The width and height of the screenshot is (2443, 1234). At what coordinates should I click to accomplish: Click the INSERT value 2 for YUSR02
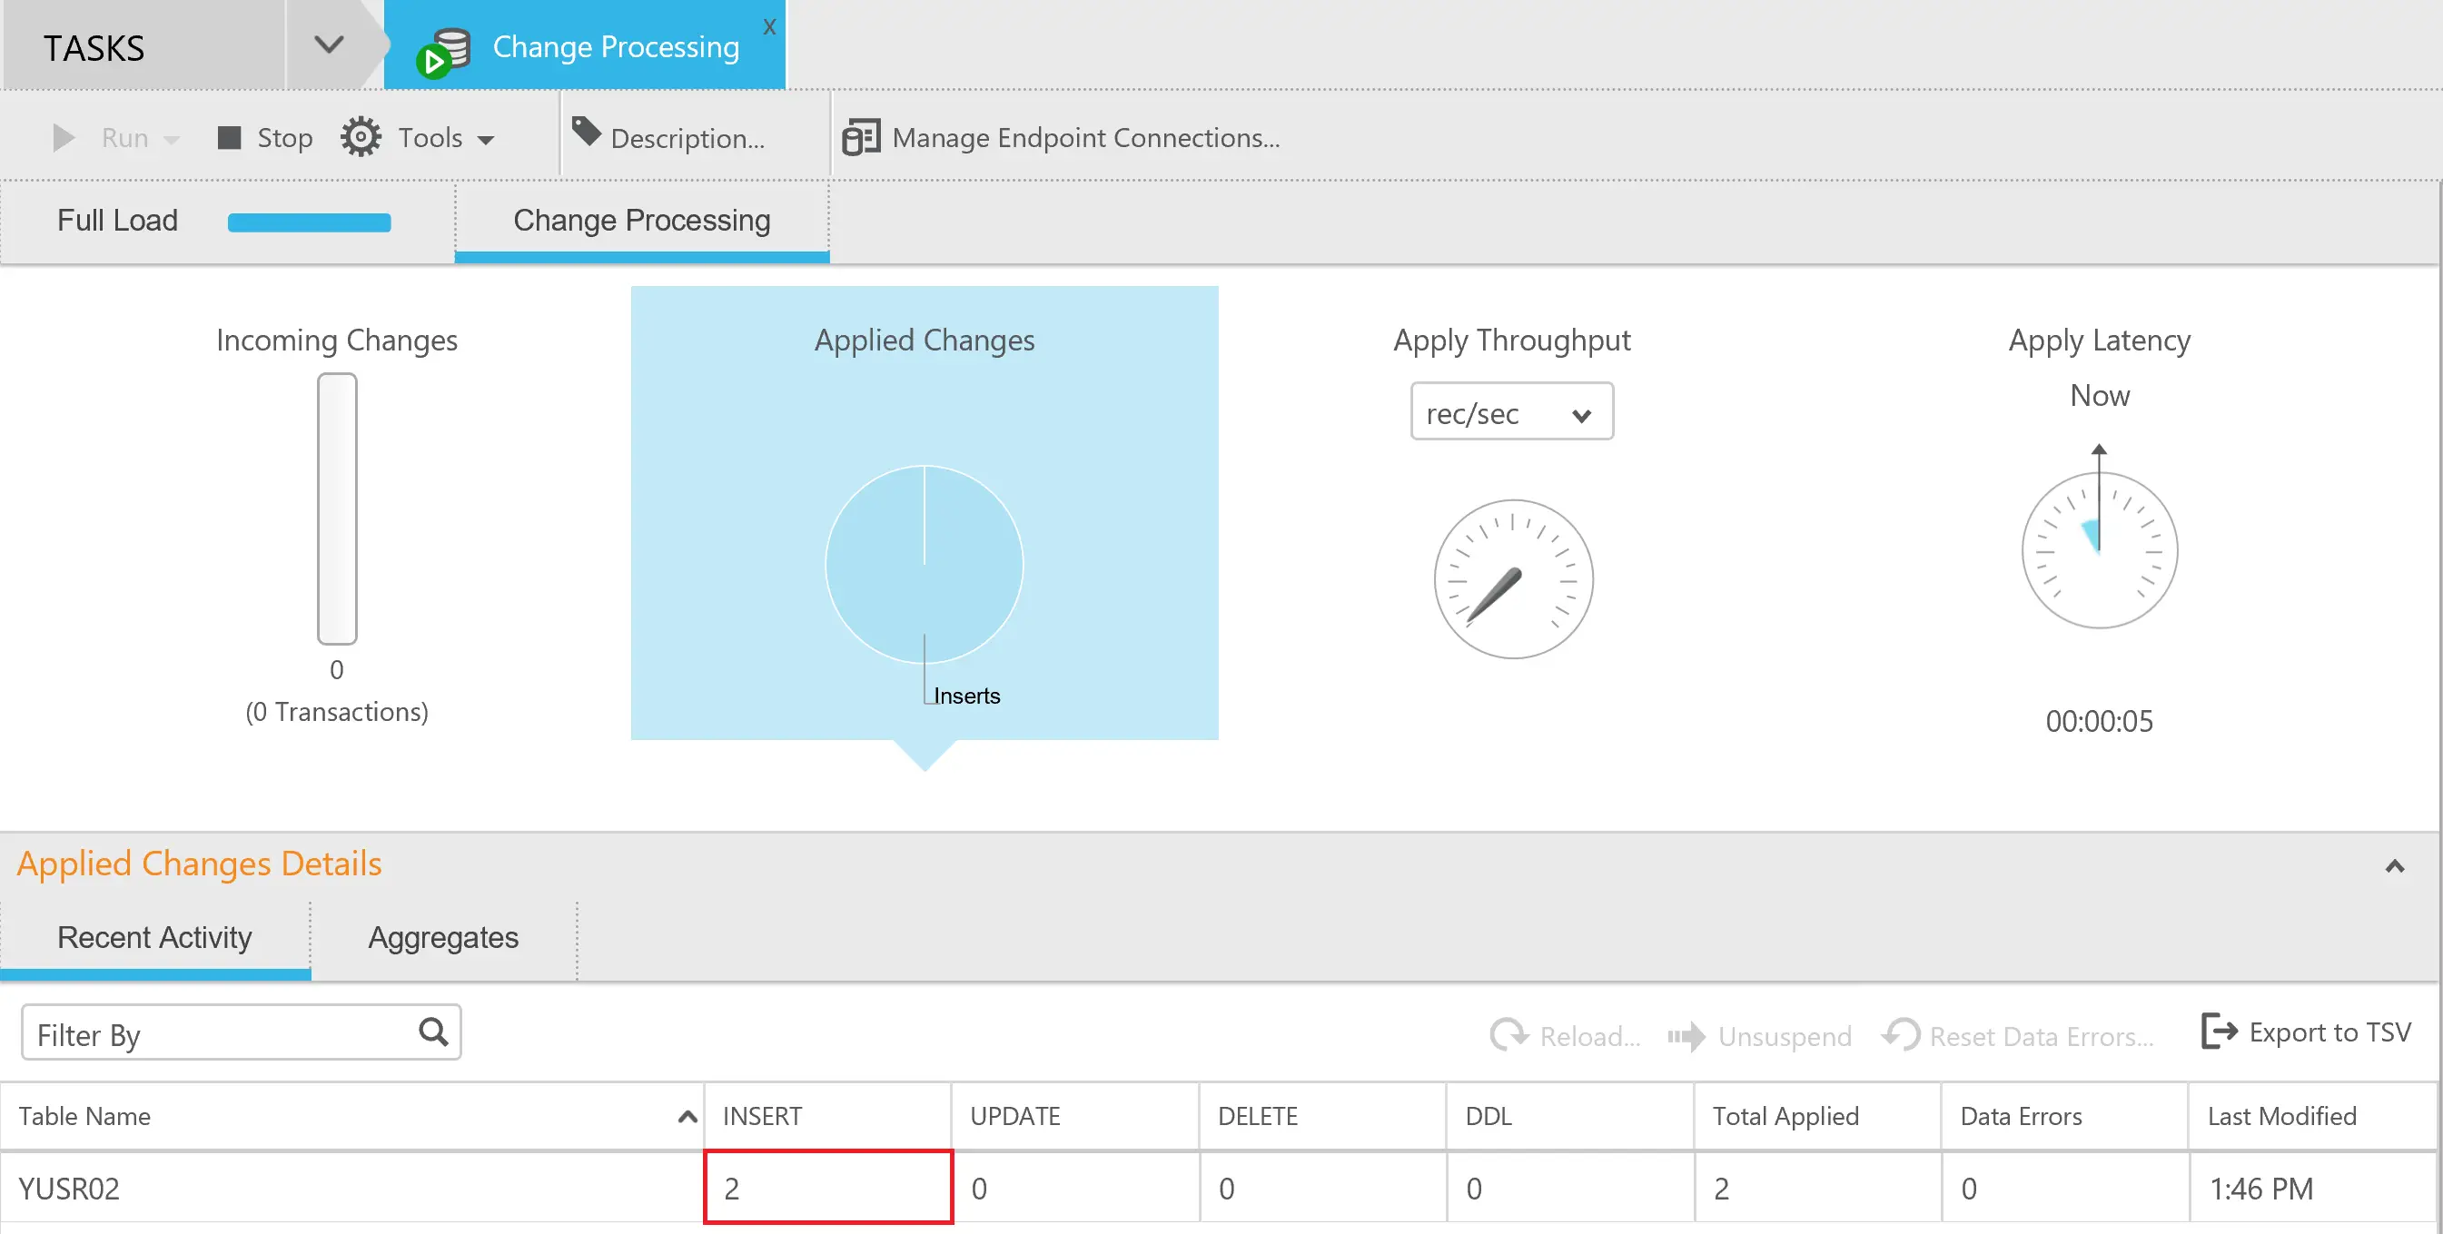828,1188
